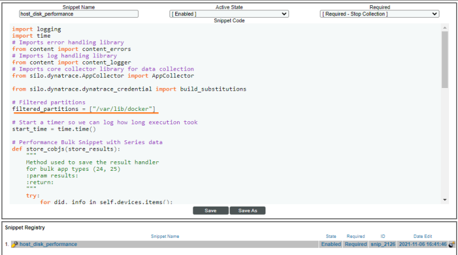Screen dimensions: 458x255
Task: Click the Save button
Action: (210, 210)
